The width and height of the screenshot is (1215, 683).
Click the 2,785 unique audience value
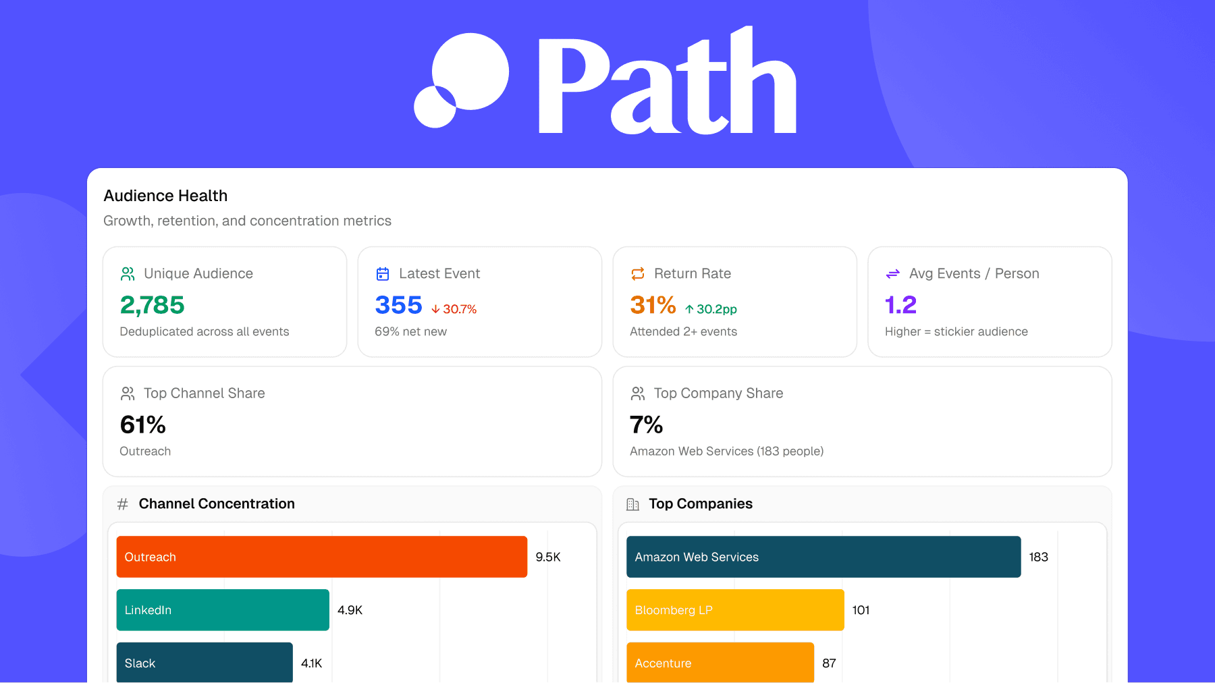[152, 305]
